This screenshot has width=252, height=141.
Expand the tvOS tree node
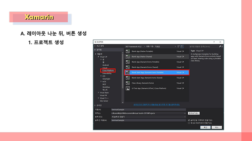101,82
